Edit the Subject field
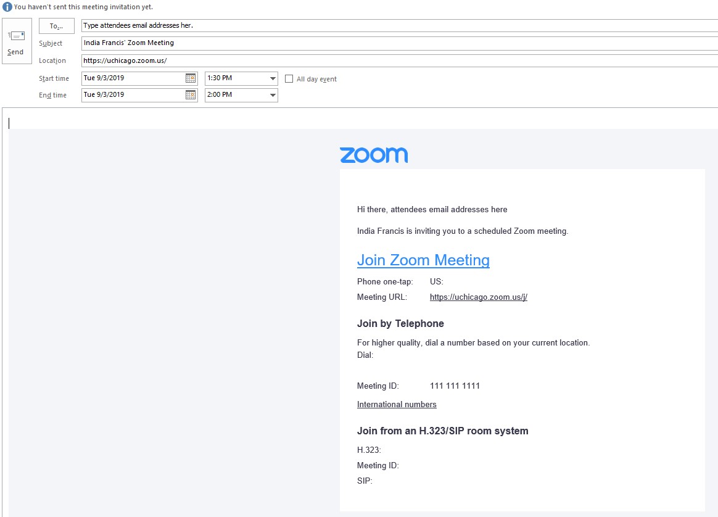Screen dimensions: 718x517 point(399,43)
